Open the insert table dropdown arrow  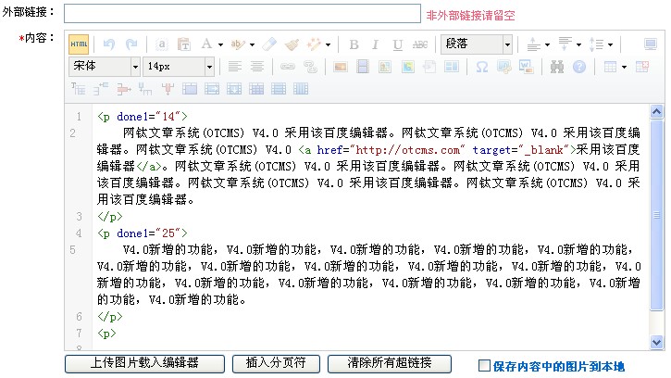[x=625, y=67]
